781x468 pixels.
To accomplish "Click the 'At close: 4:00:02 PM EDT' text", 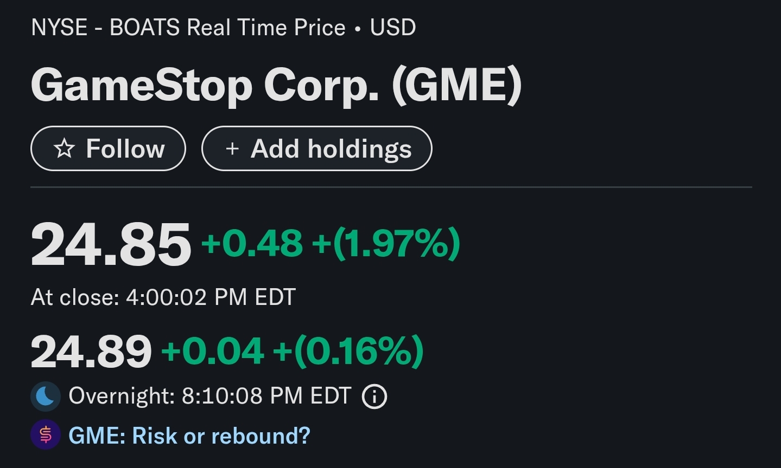I will 163,297.
